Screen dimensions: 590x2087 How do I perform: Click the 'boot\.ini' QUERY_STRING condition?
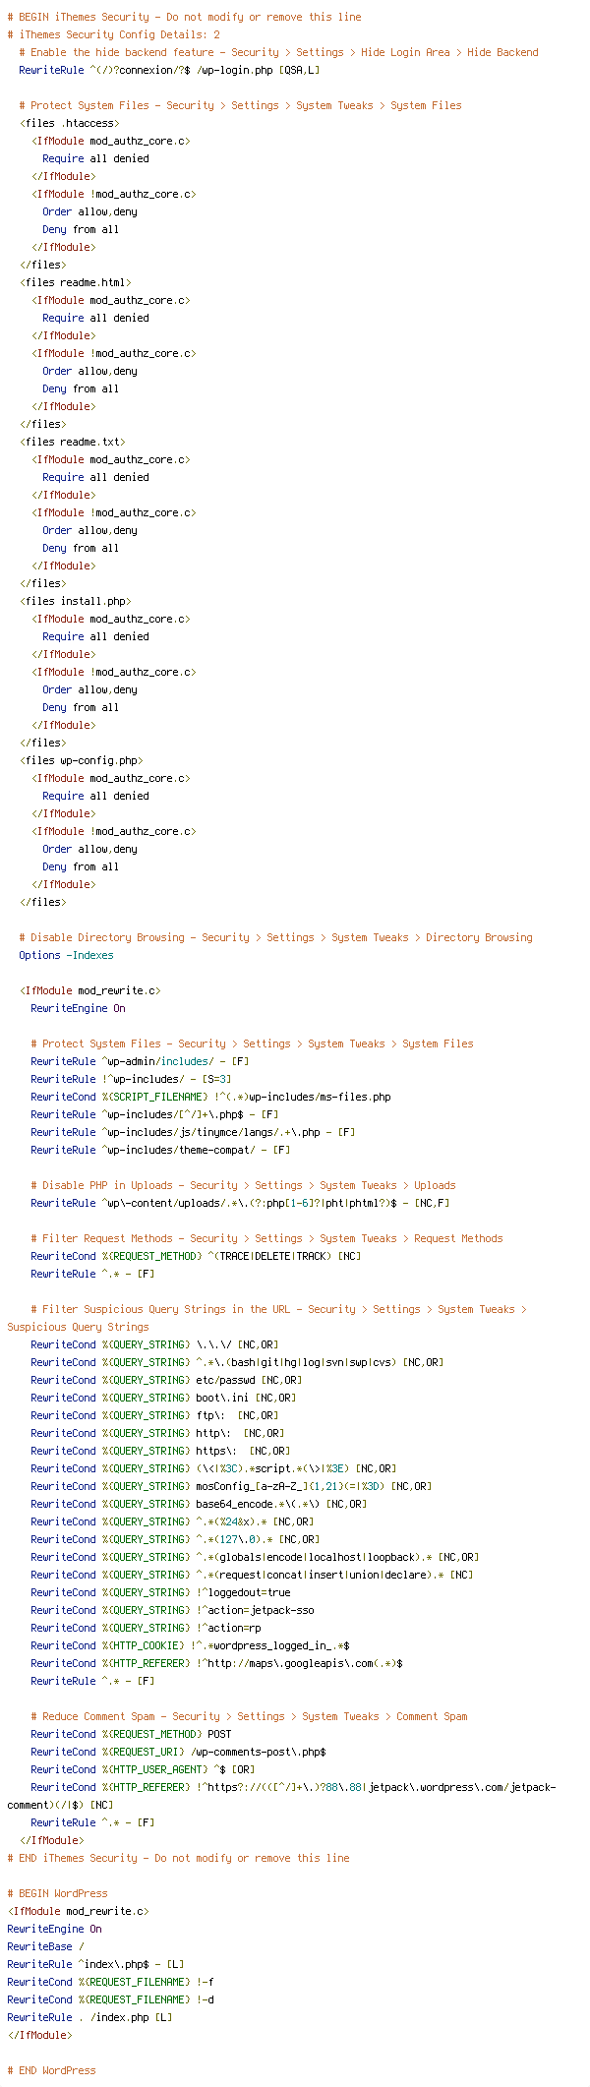tap(163, 1398)
